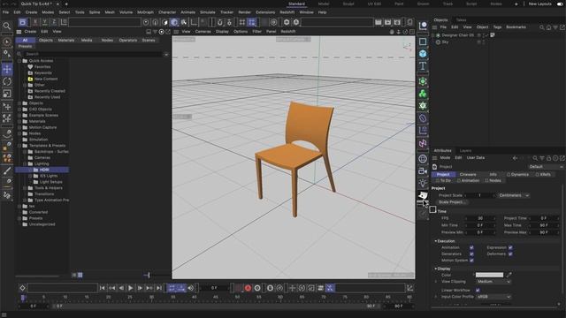
Task: Toggle the Linear Workflow checkbox
Action: [478, 290]
